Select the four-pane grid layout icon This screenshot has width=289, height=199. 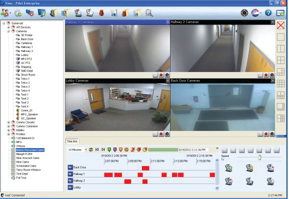click(280, 60)
